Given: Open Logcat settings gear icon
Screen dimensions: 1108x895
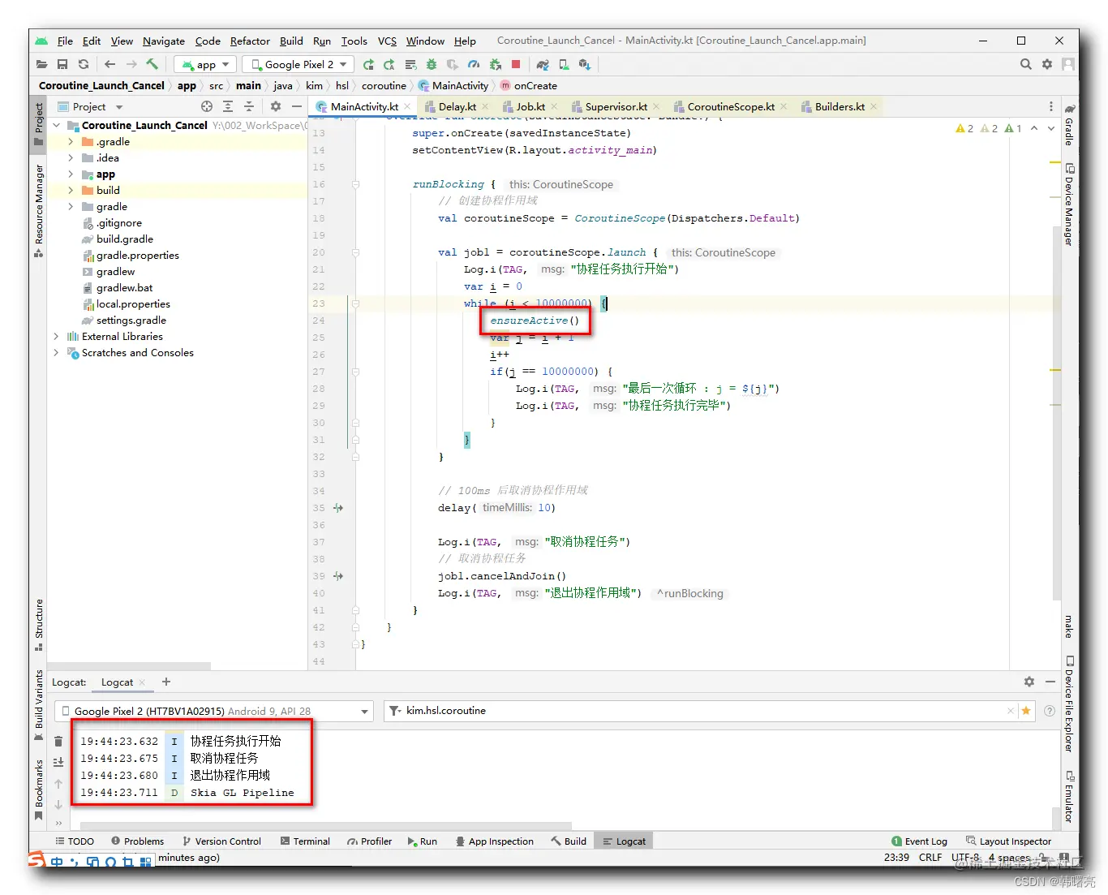Looking at the screenshot, I should click(x=1029, y=682).
